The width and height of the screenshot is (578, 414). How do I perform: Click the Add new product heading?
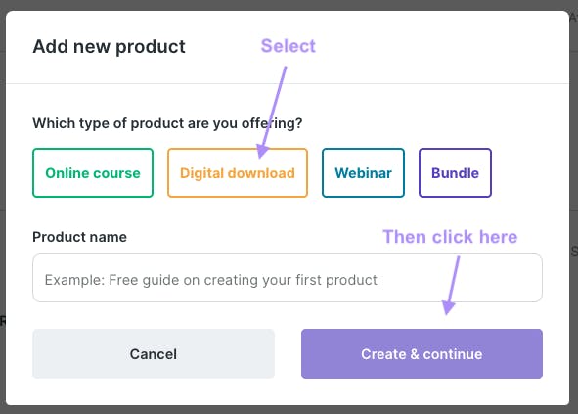(x=109, y=47)
